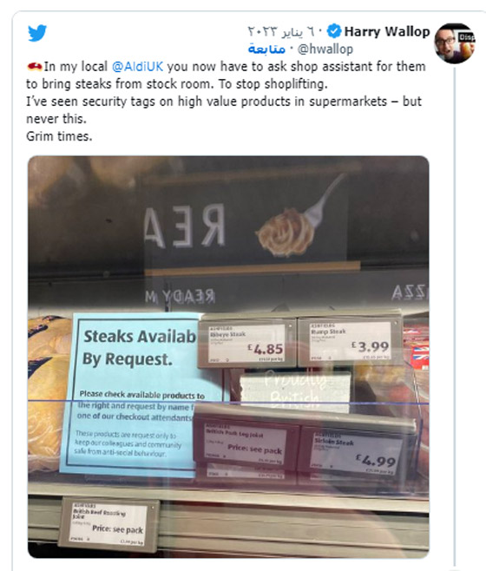Click the Ribeye Steak £4.85 price label
The height and width of the screenshot is (571, 486).
pos(246,344)
